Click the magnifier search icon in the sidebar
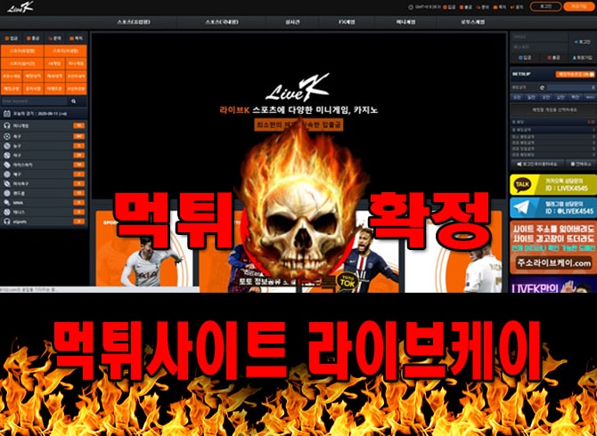 coord(73,101)
